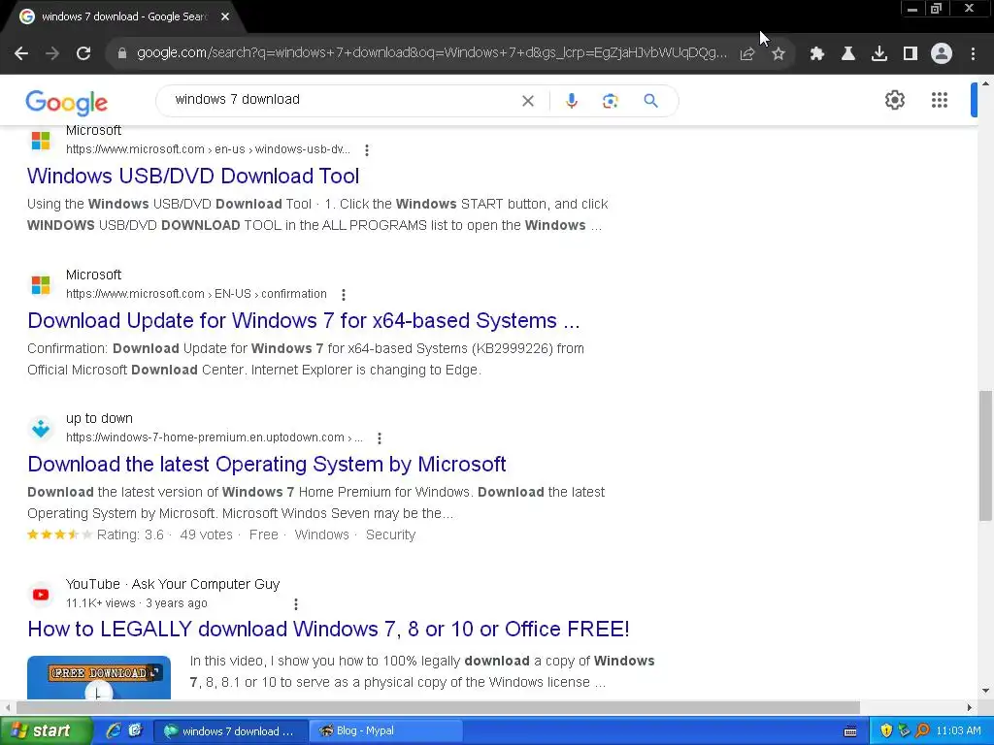Click the horizontal scrollbar thumb
Image resolution: width=994 pixels, height=745 pixels.
[x=438, y=707]
